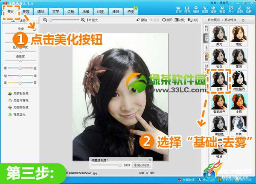Take a picture with 拍照 icon
256x184 pixels.
click(248, 10)
